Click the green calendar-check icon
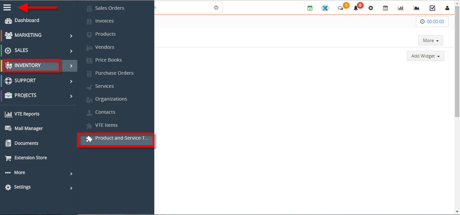 [310, 8]
